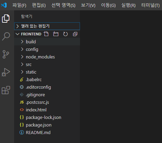Expand the config folder
Screen dimensions: 162x143
tap(22, 49)
